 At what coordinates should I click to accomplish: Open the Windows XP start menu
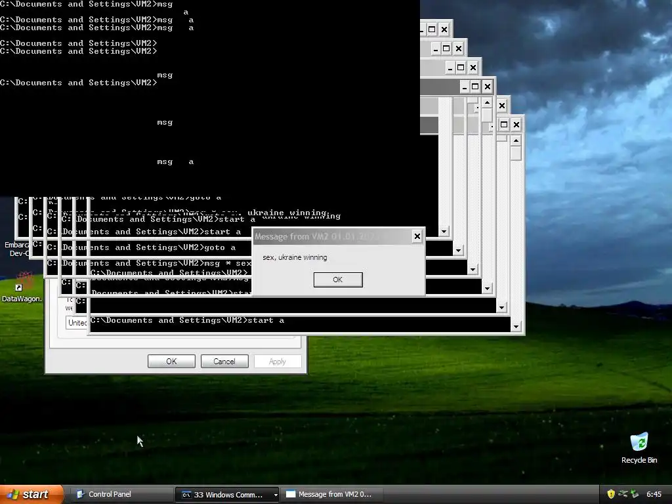(31, 494)
